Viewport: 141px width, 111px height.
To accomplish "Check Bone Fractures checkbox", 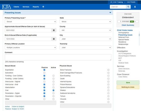I will click(x=108, y=70).
